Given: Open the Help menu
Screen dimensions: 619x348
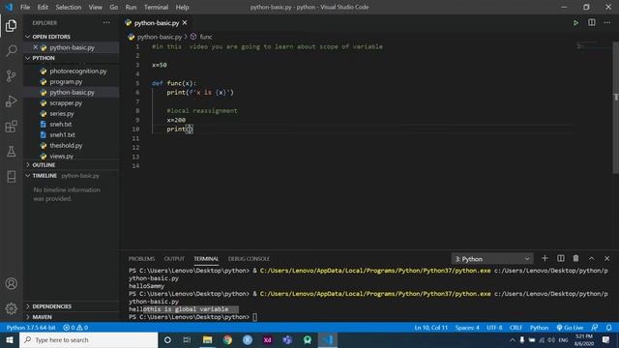Looking at the screenshot, I should [x=182, y=7].
